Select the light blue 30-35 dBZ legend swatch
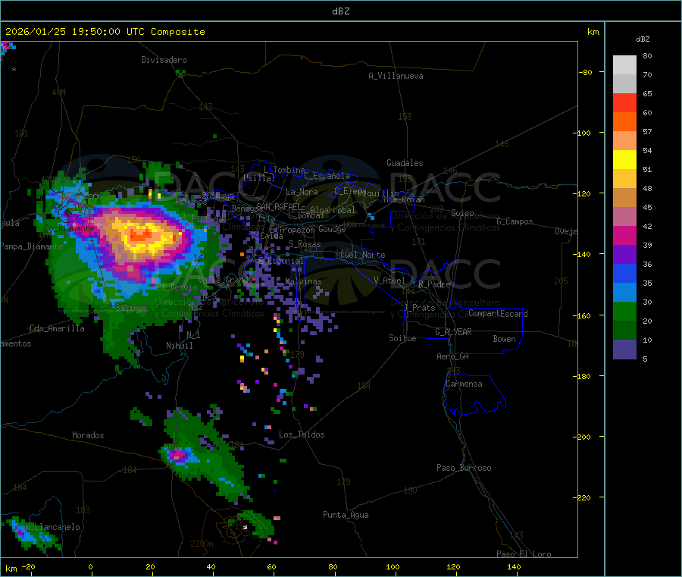This screenshot has width=682, height=577. point(624,293)
